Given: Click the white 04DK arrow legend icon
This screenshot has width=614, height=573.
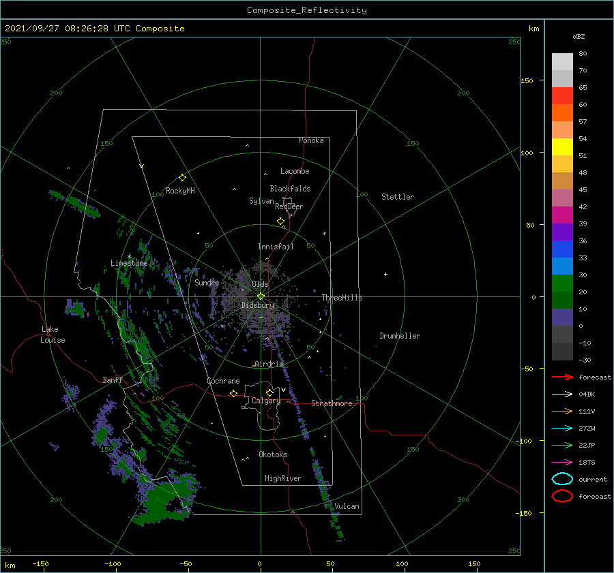Looking at the screenshot, I should (x=562, y=394).
